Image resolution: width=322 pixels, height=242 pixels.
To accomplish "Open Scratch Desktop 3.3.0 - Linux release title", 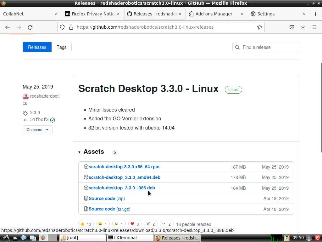I will click(148, 89).
